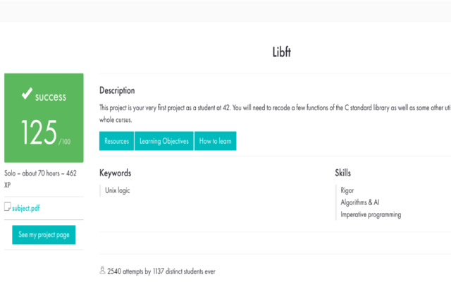Click the Imperative programming skill
This screenshot has width=451, height=282.
tap(371, 214)
